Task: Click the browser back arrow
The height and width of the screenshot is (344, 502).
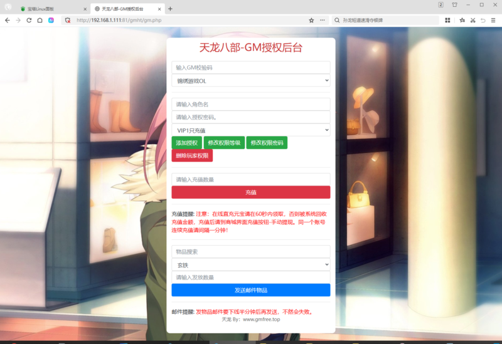Action: pyautogui.click(x=7, y=20)
